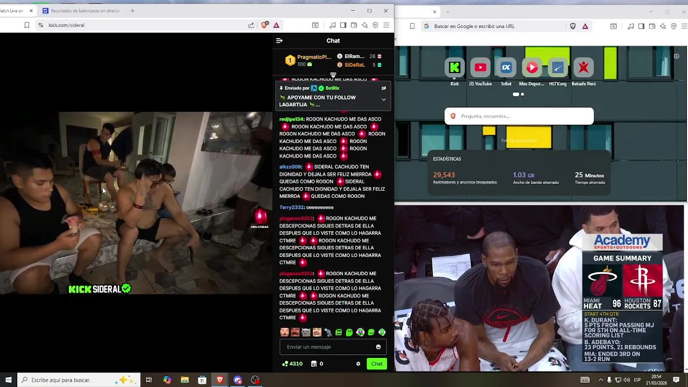Open Brave VPN icon in Kick window toolbar
The height and width of the screenshot is (387, 688).
375,25
